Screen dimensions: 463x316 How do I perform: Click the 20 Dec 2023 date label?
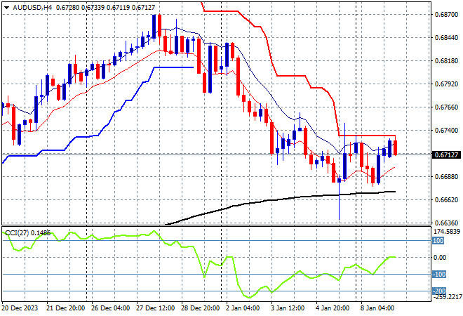[x=20, y=308]
